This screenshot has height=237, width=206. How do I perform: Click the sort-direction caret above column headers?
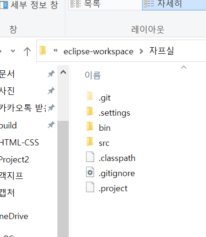pyautogui.click(x=183, y=68)
